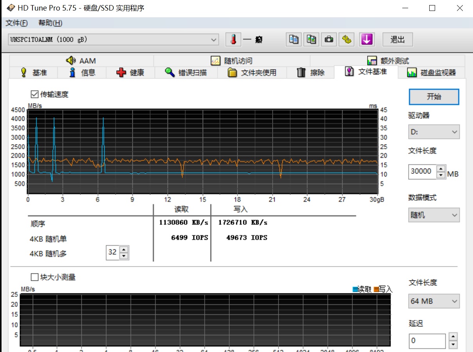Uncheck the 传输速度 checkbox
This screenshot has width=473, height=352.
coord(34,94)
